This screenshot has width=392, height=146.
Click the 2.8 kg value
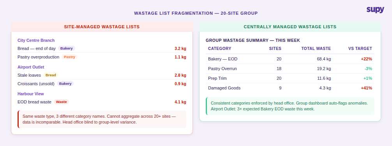(180, 75)
